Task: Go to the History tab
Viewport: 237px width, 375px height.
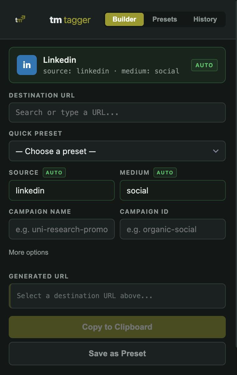Action: click(x=205, y=19)
